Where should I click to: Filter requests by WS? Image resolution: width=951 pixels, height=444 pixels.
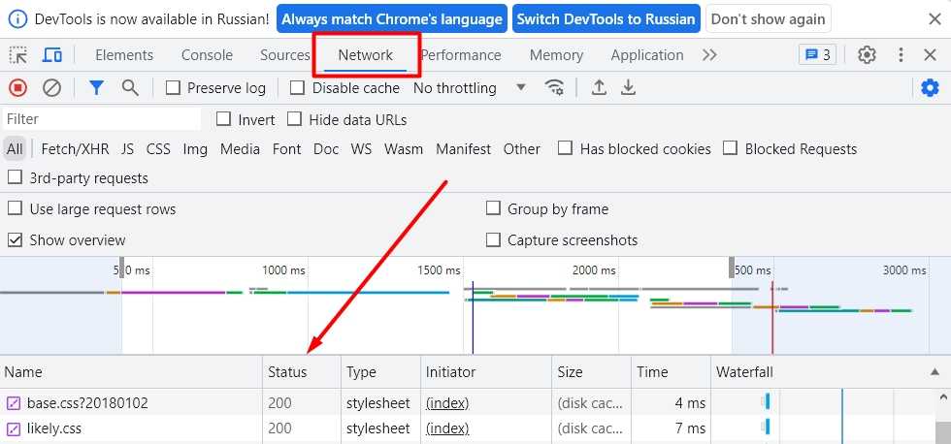(x=361, y=149)
